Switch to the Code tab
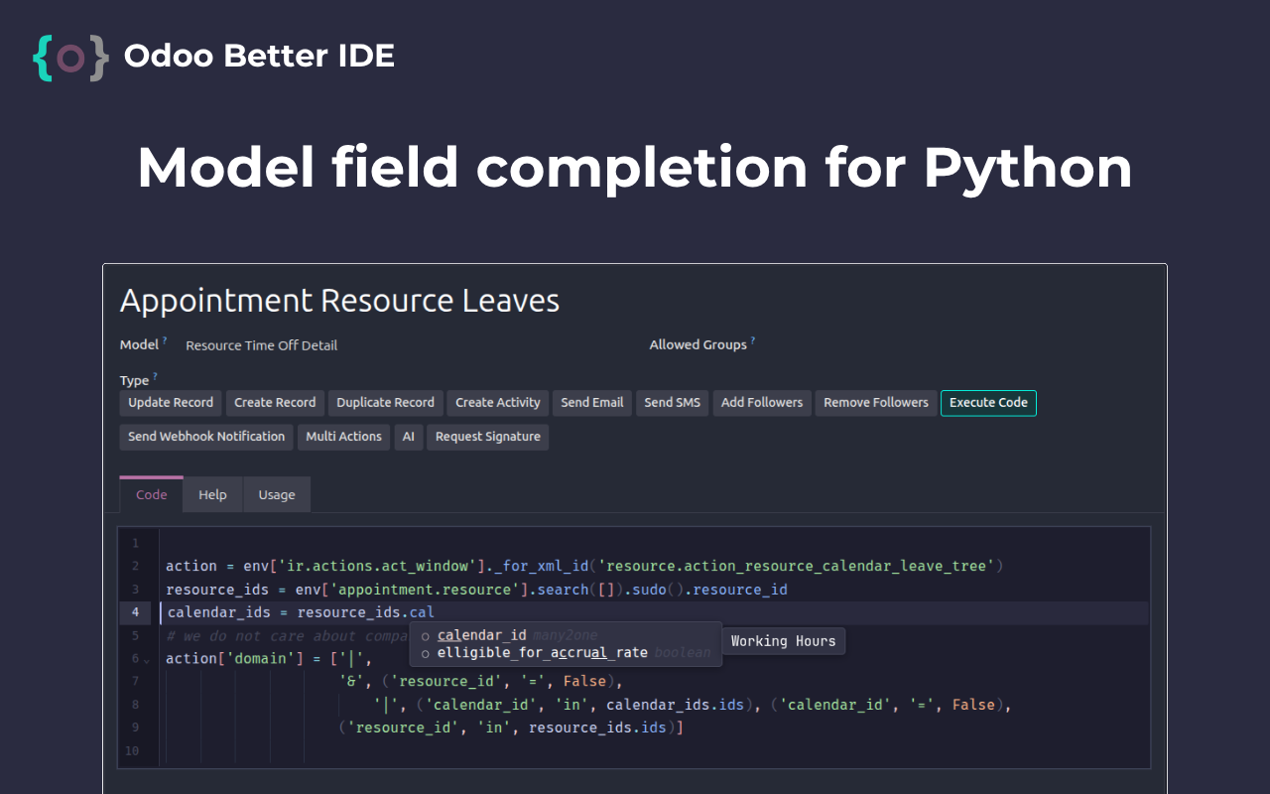Image resolution: width=1270 pixels, height=794 pixels. 152,494
